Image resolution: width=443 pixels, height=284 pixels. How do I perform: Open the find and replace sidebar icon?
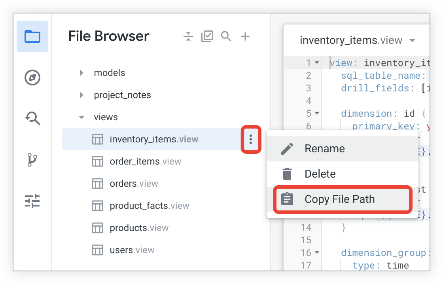tap(32, 118)
